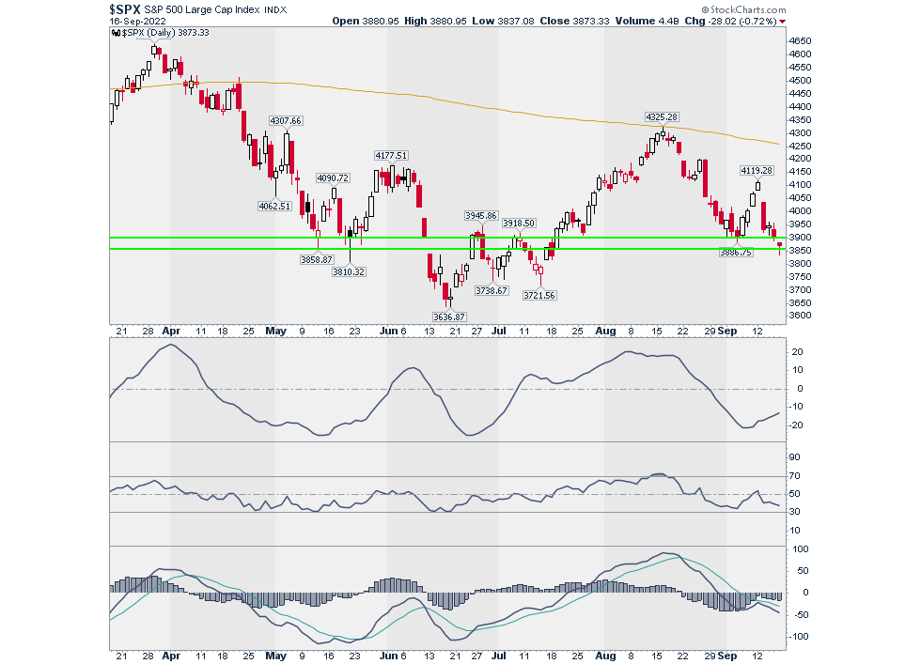Click the 4325.28 August high label
Viewport: 921px width, 664px height.
tap(662, 117)
